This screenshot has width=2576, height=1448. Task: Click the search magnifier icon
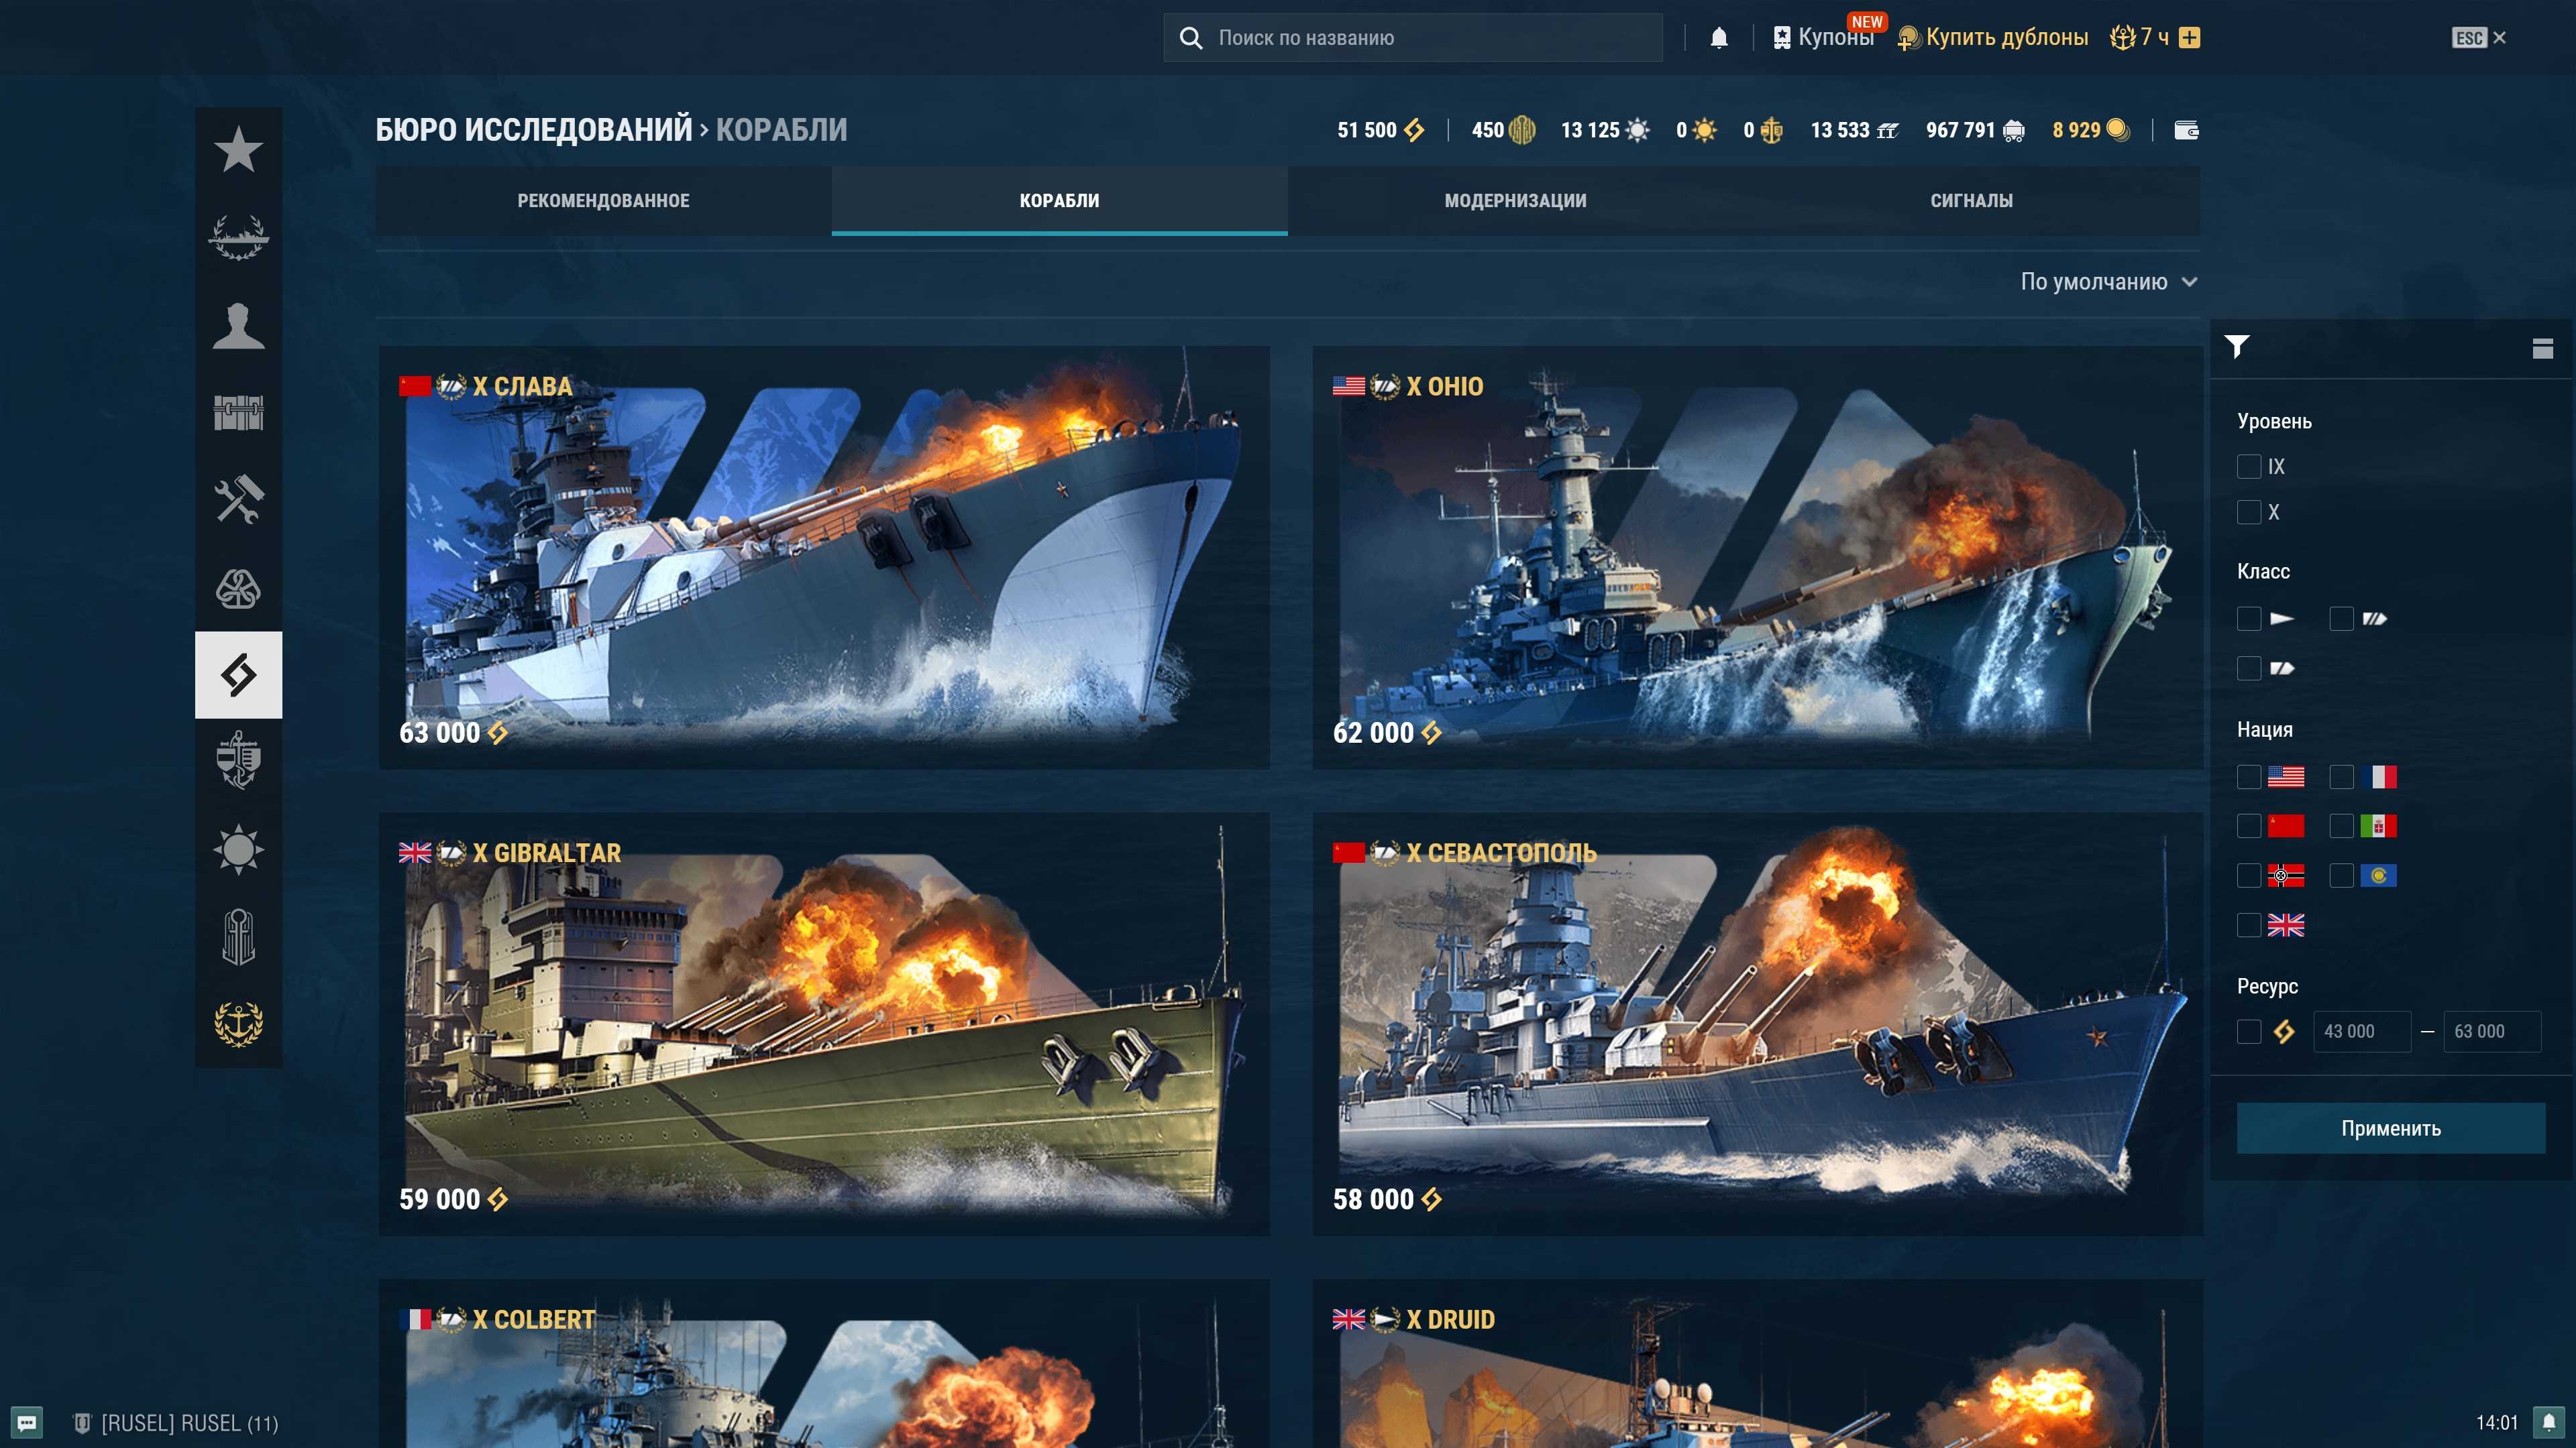[1190, 38]
